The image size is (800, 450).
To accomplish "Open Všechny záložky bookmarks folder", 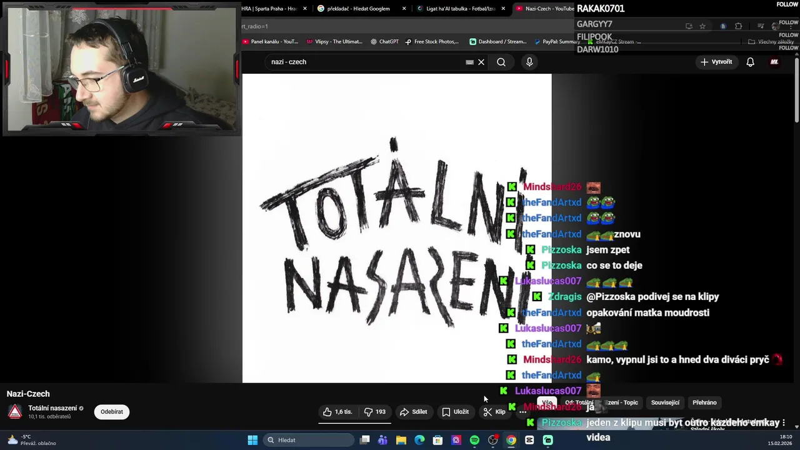I will (x=771, y=42).
